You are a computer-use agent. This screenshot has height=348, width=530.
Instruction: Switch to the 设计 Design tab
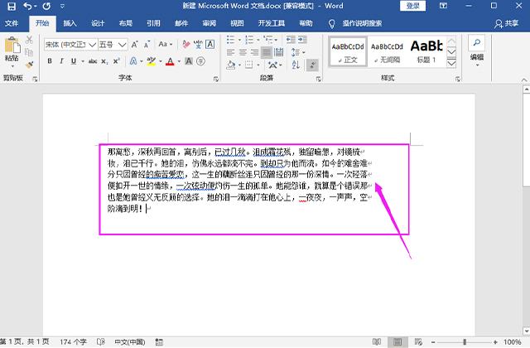point(98,23)
